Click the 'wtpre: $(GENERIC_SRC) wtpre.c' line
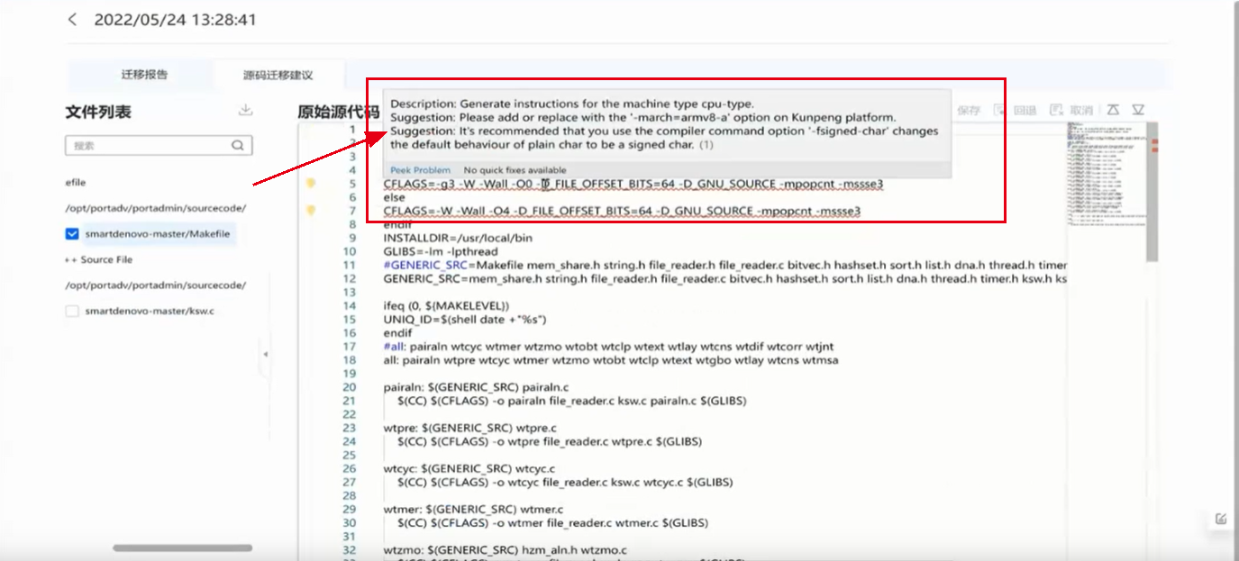 click(x=469, y=428)
